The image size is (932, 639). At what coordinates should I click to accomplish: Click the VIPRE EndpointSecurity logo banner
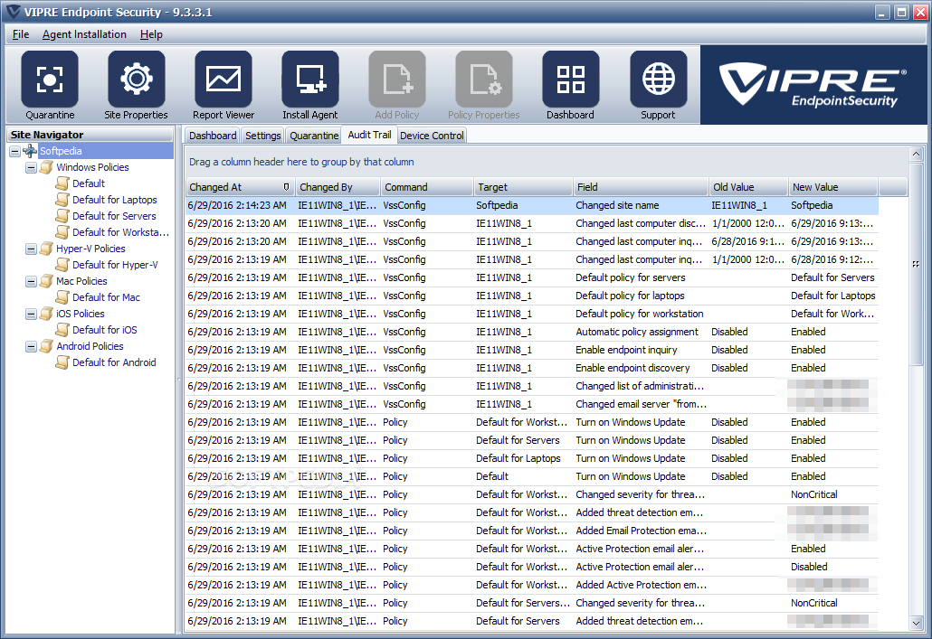click(813, 85)
